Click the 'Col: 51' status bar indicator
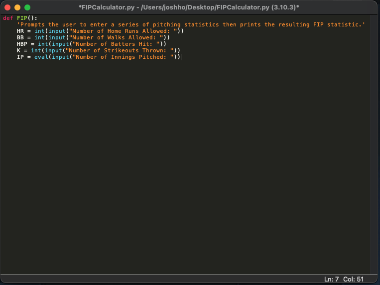The height and width of the screenshot is (285, 380). [x=353, y=280]
